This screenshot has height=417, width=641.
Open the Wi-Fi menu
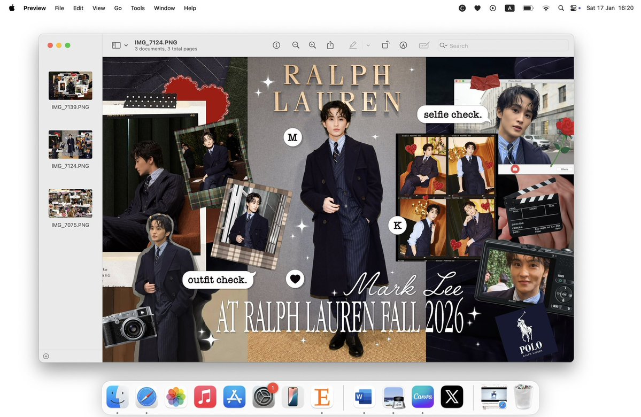(546, 8)
